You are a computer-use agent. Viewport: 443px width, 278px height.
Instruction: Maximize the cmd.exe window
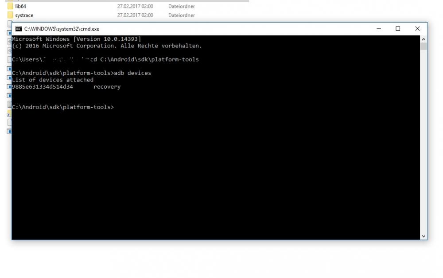click(398, 29)
